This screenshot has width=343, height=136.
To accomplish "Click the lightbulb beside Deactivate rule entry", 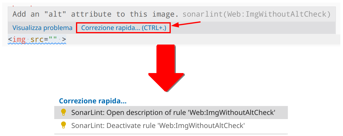I will point(63,125).
